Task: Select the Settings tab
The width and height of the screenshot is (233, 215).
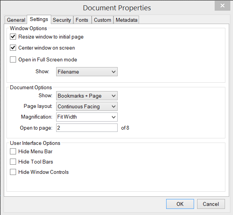Action: click(39, 19)
